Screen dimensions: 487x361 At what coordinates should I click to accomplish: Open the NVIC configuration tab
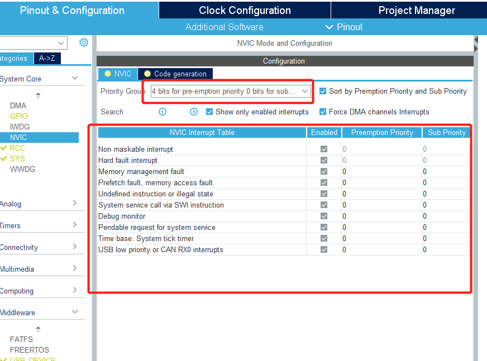(118, 74)
